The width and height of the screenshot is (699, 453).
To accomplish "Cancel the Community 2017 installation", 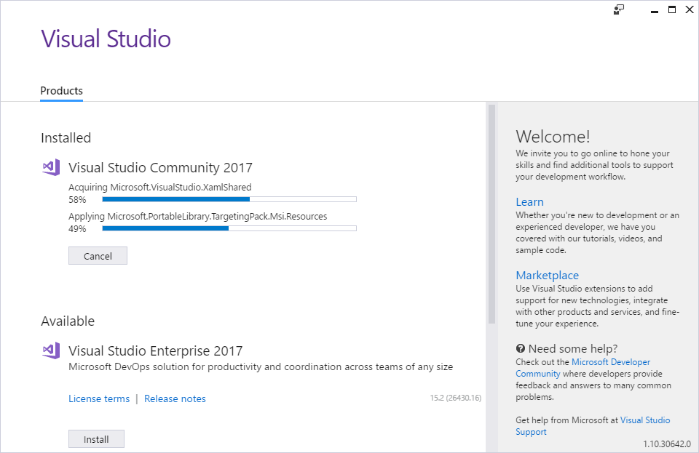I will pyautogui.click(x=98, y=256).
